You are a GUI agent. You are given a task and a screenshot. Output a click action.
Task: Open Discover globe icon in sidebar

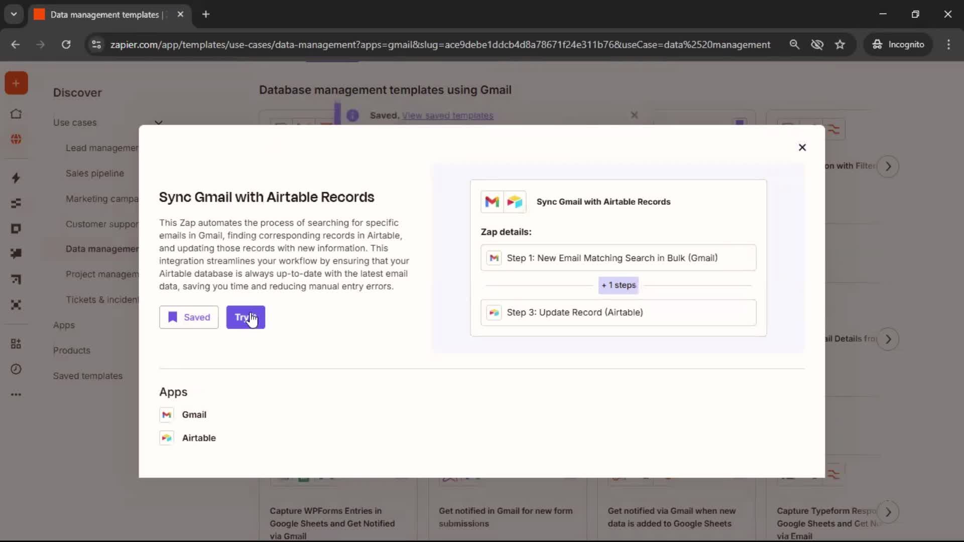16,139
